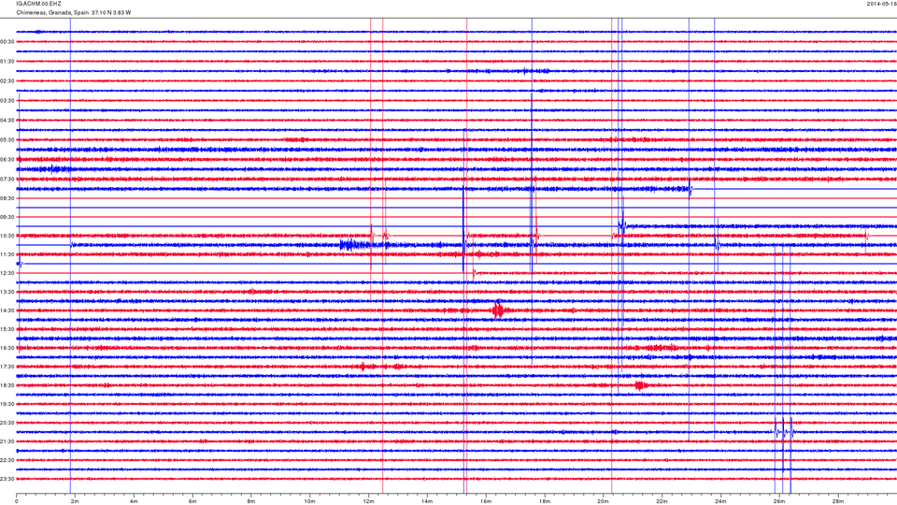Inspect the red seismic burst on the 18:30 trace
The height and width of the screenshot is (505, 897).
641,385
